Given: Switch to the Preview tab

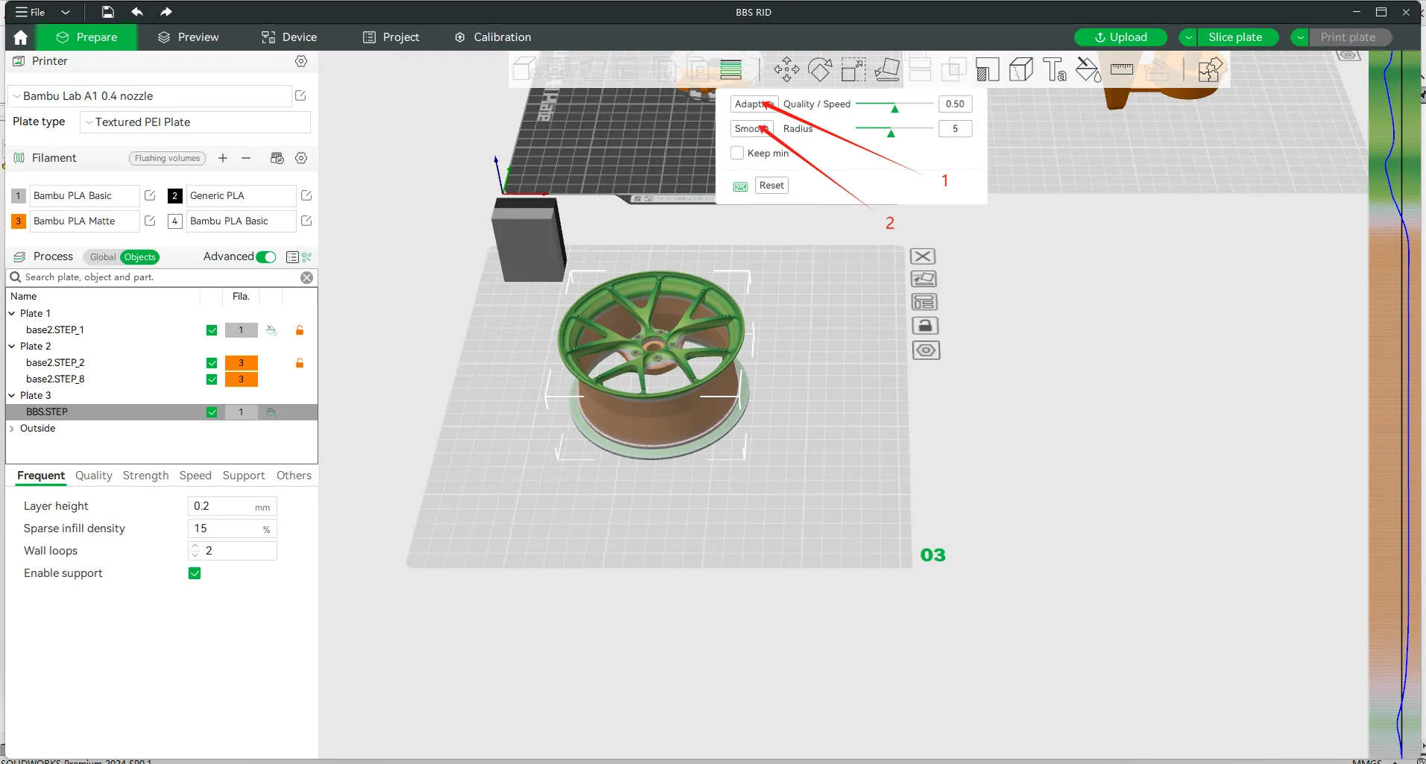Looking at the screenshot, I should pos(189,37).
